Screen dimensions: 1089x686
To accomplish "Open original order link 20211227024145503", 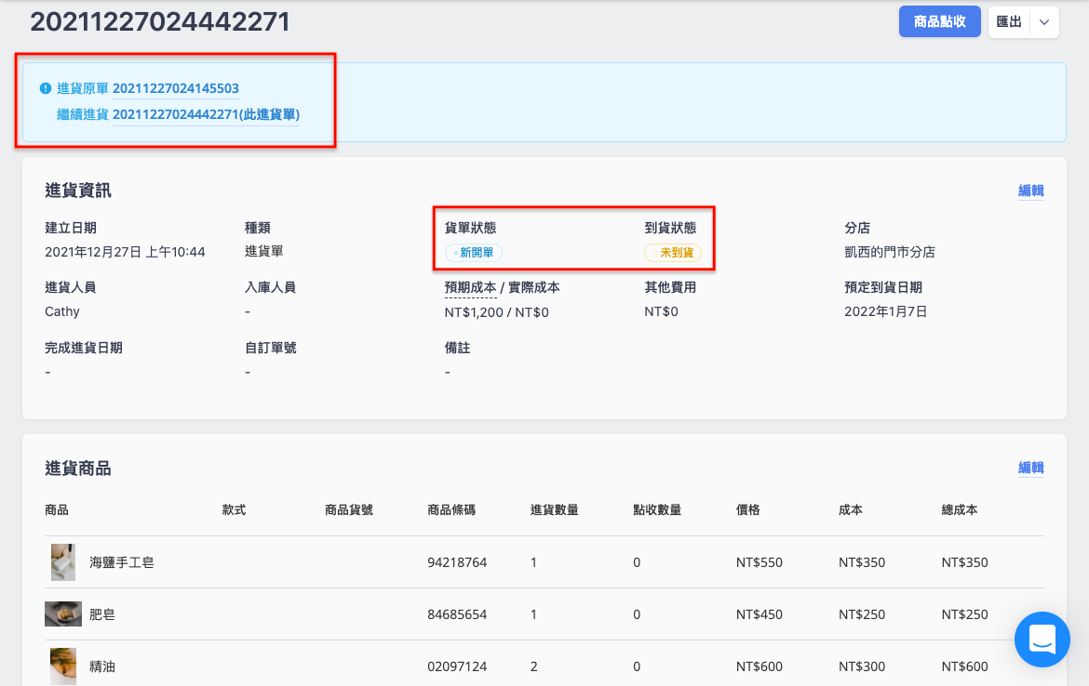I will (x=176, y=88).
